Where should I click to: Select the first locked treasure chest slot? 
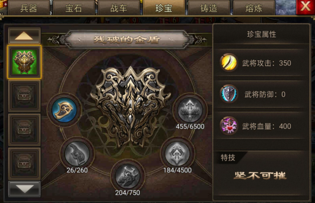24,96
